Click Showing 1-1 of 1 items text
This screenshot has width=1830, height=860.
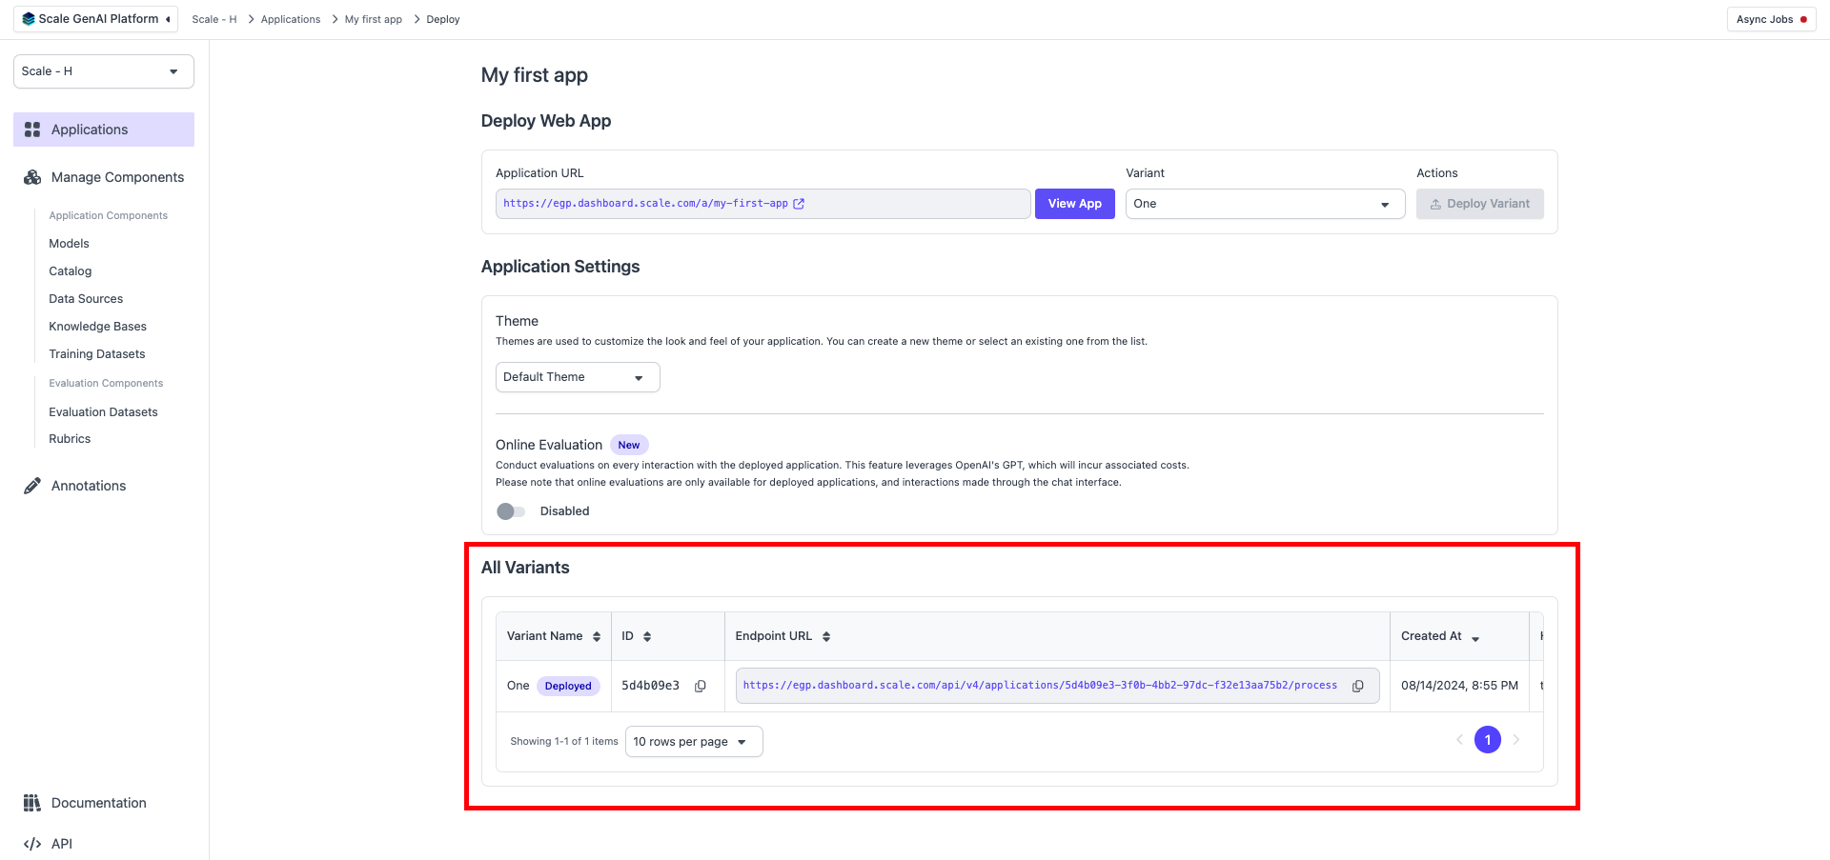pyautogui.click(x=564, y=742)
